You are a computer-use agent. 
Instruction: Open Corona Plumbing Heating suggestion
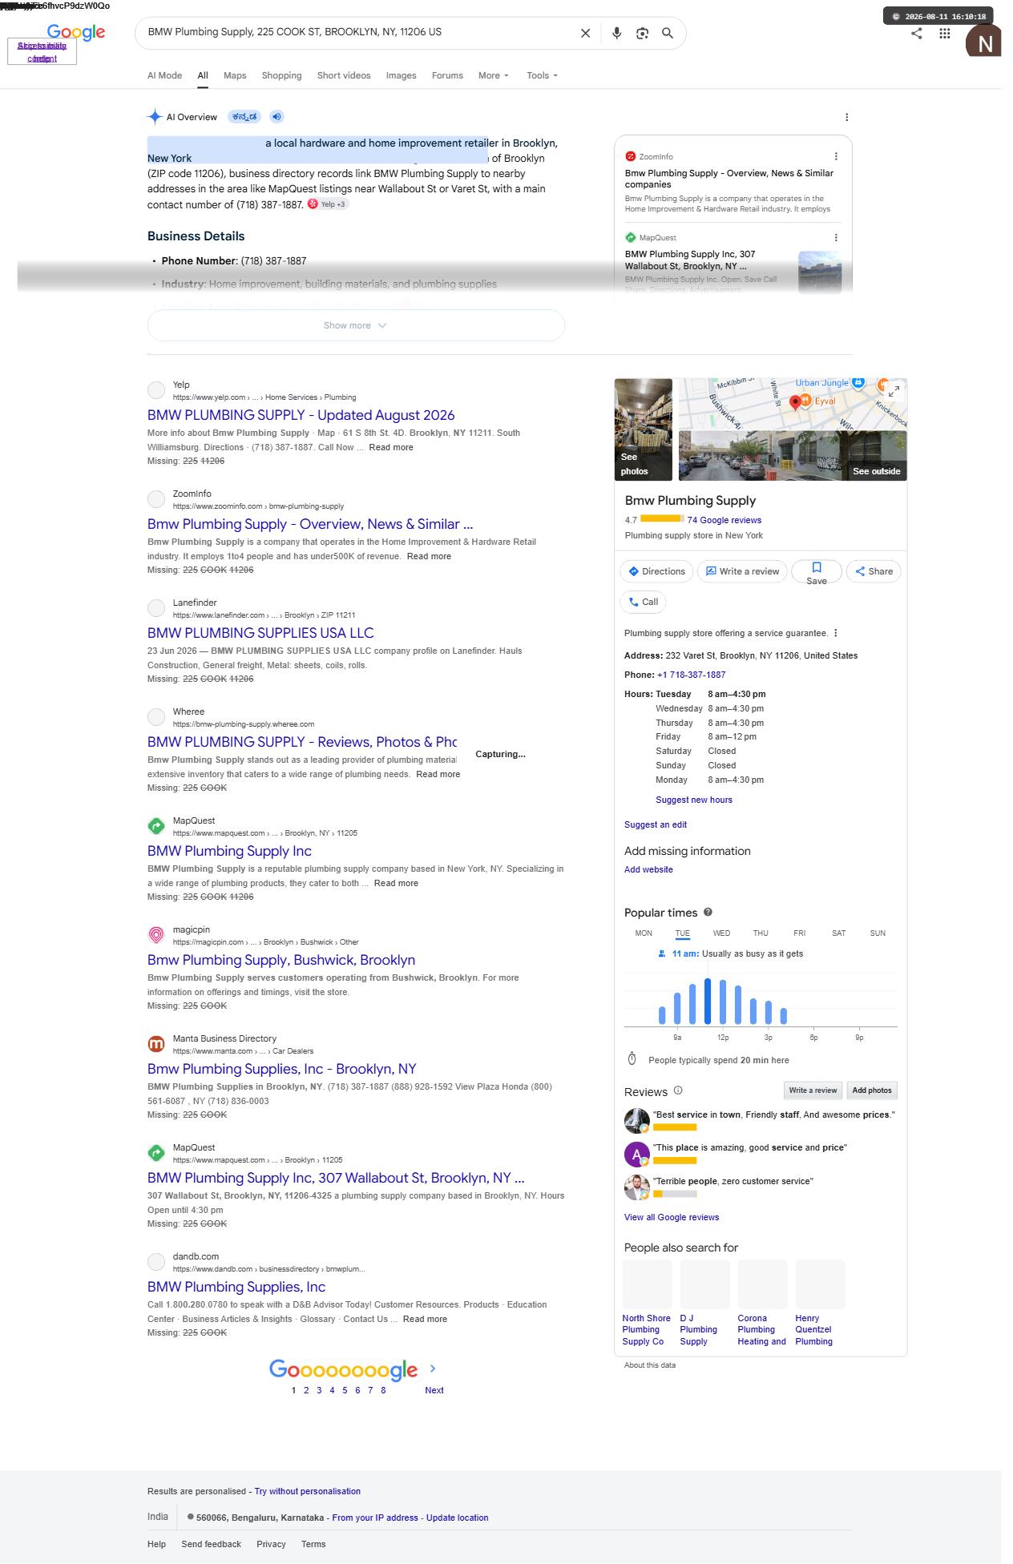[x=762, y=1303]
